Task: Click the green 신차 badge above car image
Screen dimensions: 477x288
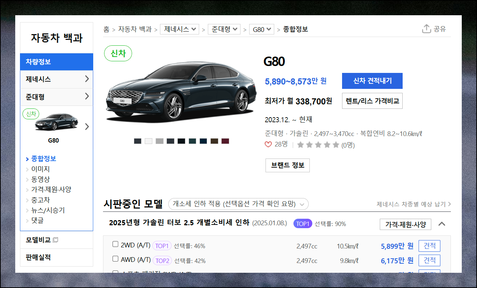Action: 118,53
